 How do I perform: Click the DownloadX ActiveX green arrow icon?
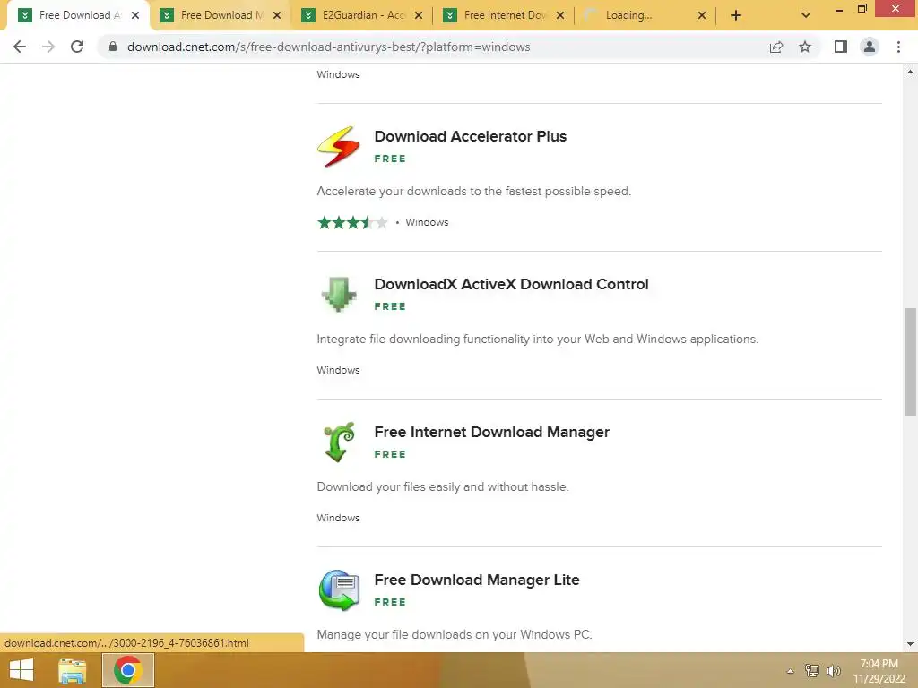coord(338,294)
